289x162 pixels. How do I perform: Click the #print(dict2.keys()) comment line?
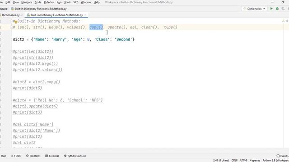pos(35,64)
